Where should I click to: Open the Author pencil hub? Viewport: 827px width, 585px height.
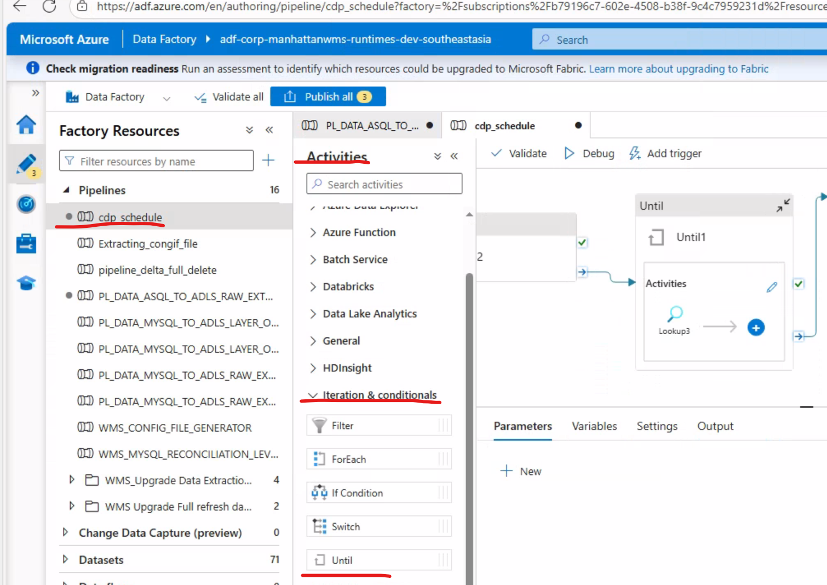26,164
